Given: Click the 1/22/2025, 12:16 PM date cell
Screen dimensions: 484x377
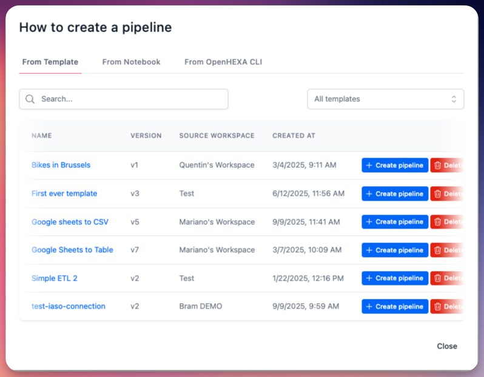Looking at the screenshot, I should (308, 278).
